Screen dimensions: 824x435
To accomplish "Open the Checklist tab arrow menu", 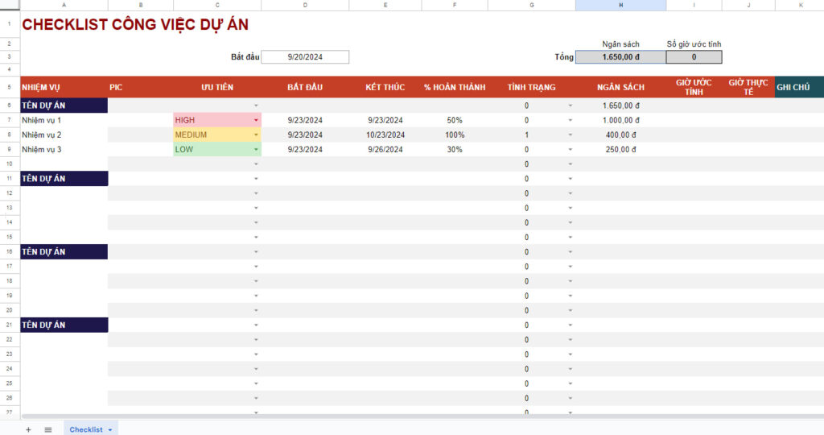I will (x=110, y=430).
